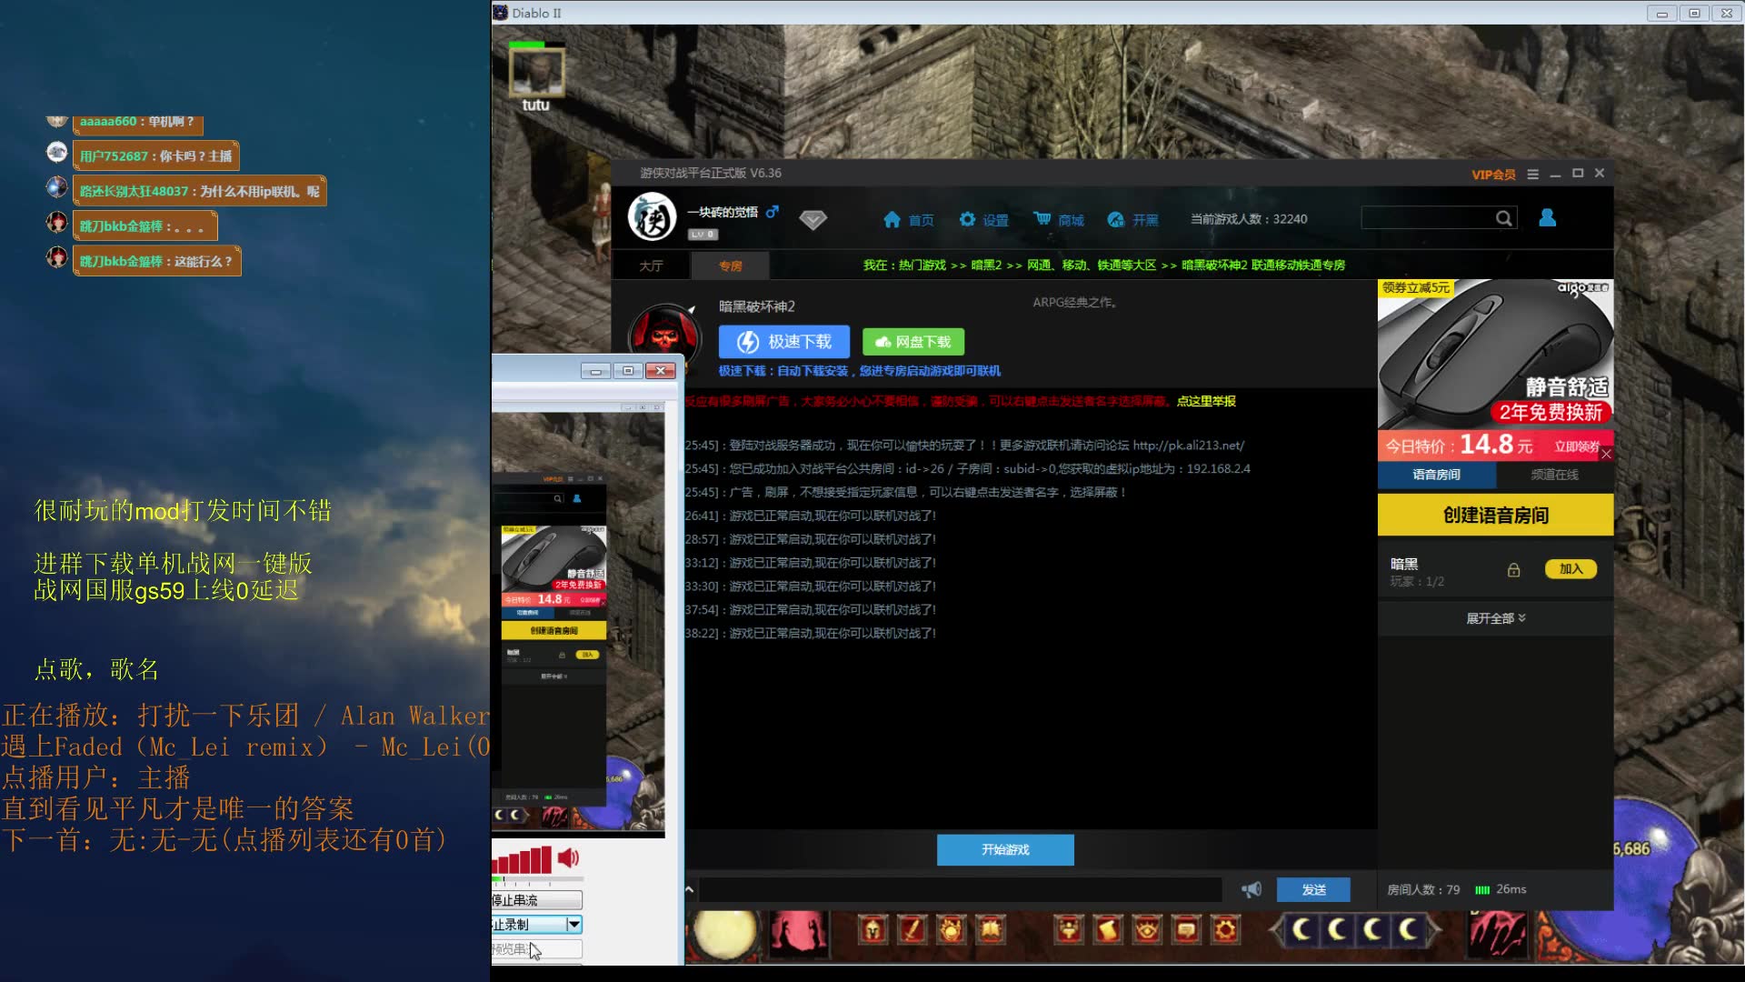The image size is (1745, 982).
Task: Click the trophy icon in game bar
Action: tap(1069, 929)
